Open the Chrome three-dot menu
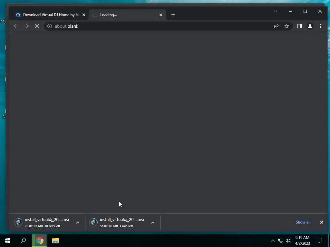The width and height of the screenshot is (330, 247). point(320,26)
